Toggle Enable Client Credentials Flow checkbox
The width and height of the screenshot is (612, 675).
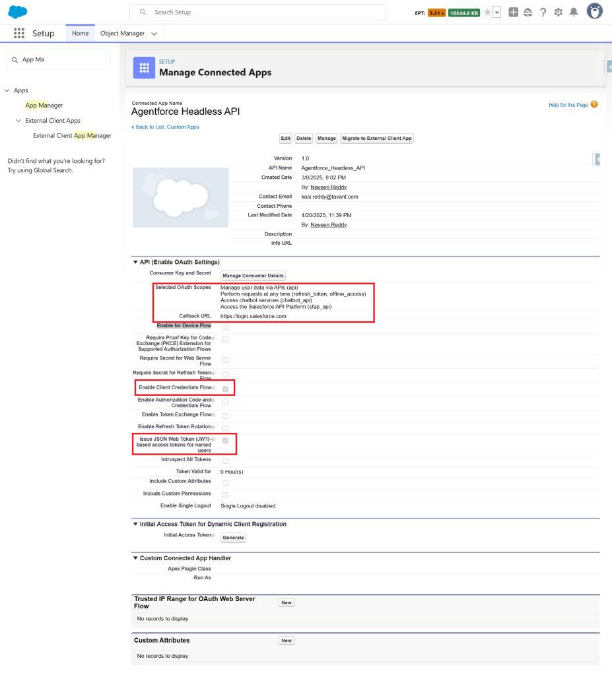[x=225, y=389]
